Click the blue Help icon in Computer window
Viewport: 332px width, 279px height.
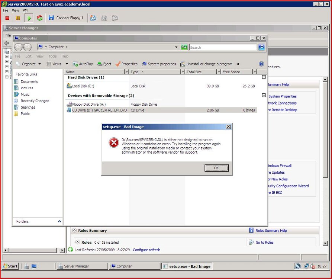261,64
